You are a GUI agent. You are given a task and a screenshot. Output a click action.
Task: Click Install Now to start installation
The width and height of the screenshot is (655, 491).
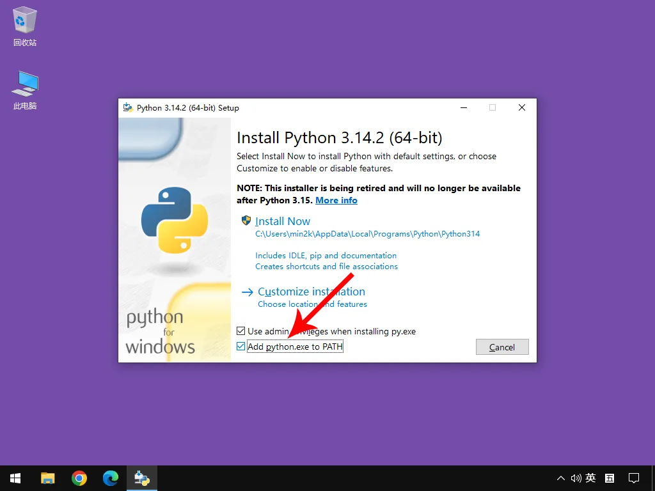click(x=282, y=221)
